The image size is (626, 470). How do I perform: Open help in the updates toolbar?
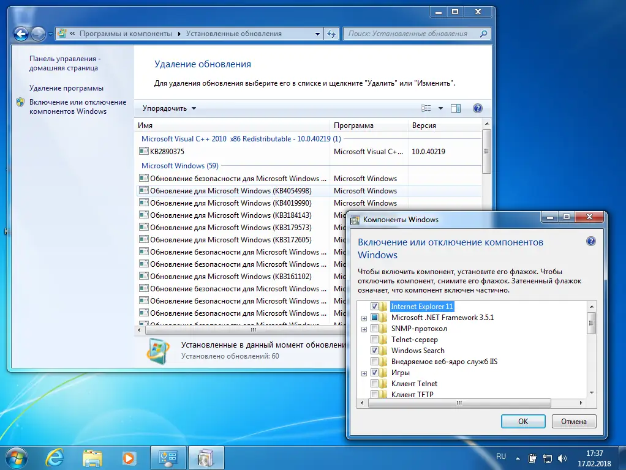(478, 108)
